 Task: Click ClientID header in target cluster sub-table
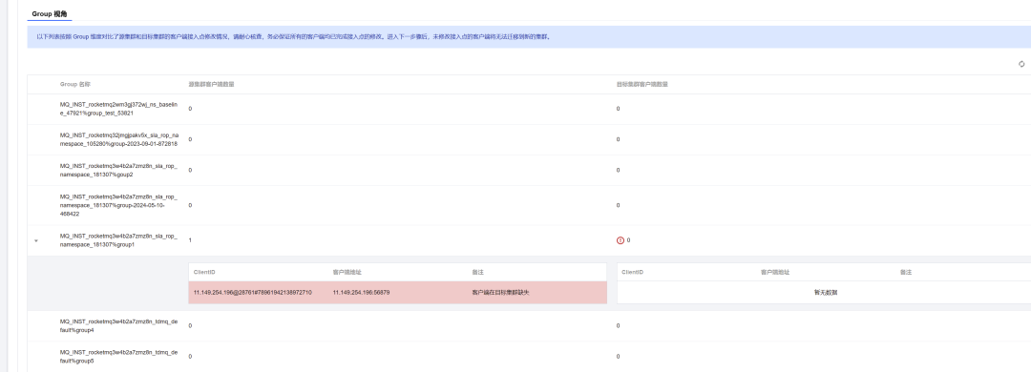633,272
